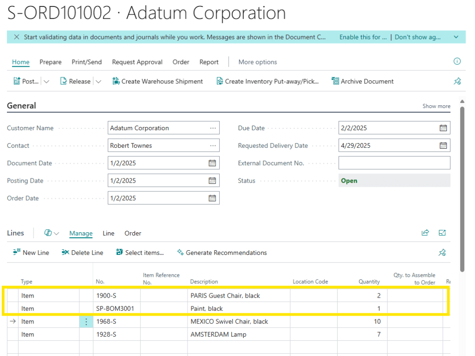Switch to Request Approval tab
The height and width of the screenshot is (356, 475).
pyautogui.click(x=137, y=62)
